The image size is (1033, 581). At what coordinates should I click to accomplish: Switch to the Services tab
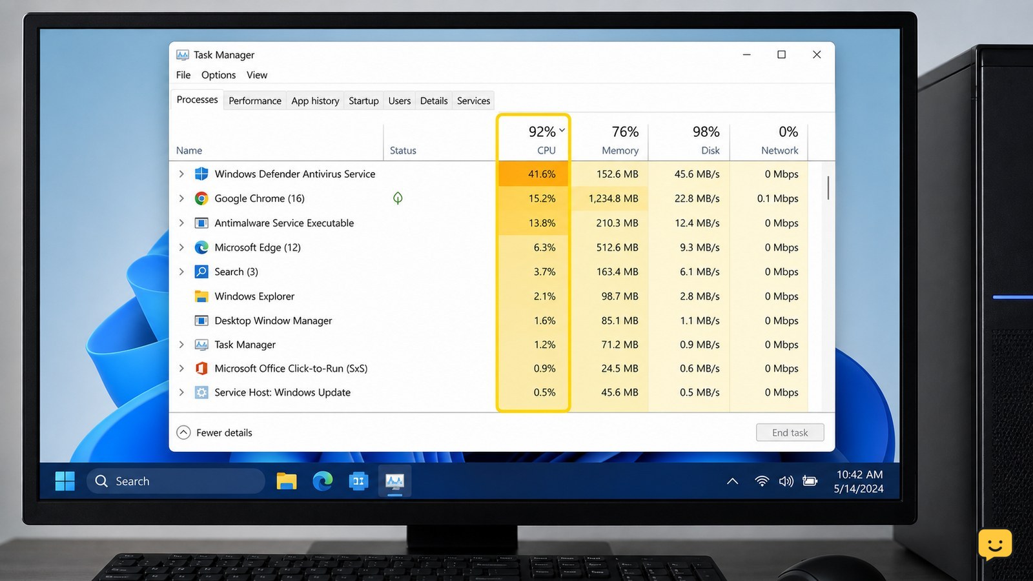coord(473,101)
